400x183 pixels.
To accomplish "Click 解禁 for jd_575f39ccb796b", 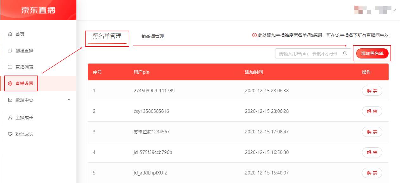I will [x=372, y=152].
